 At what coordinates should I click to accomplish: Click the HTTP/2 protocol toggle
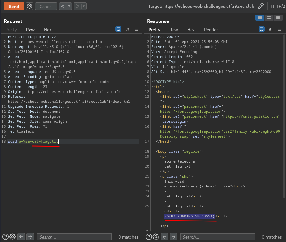(278, 6)
